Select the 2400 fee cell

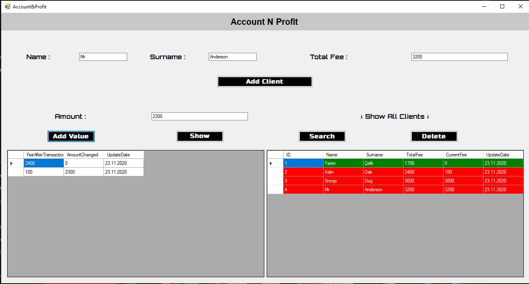pyautogui.click(x=44, y=163)
